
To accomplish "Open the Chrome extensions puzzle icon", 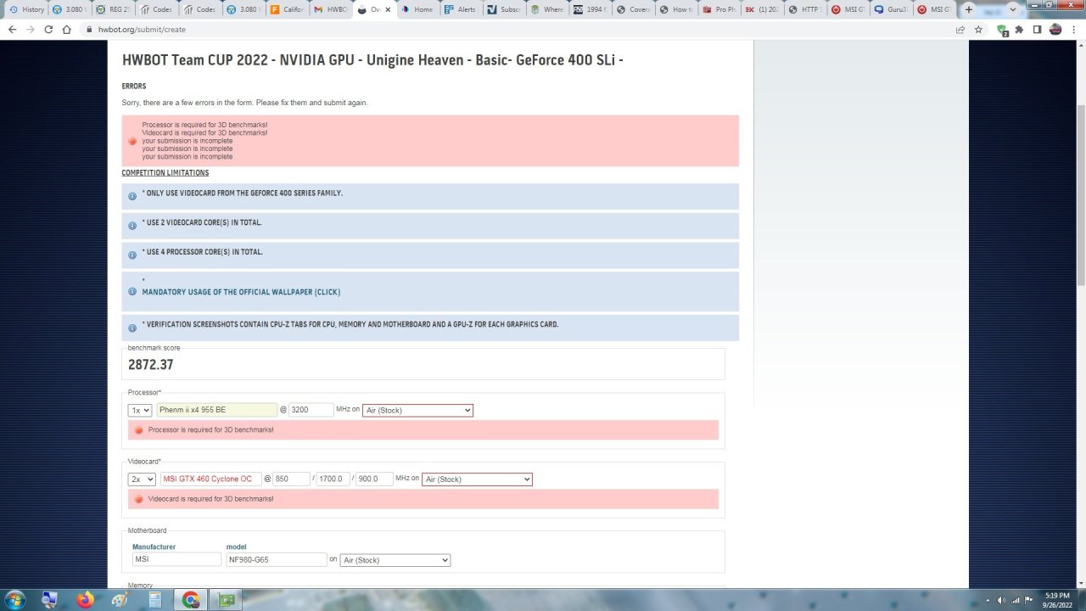I will (1019, 29).
